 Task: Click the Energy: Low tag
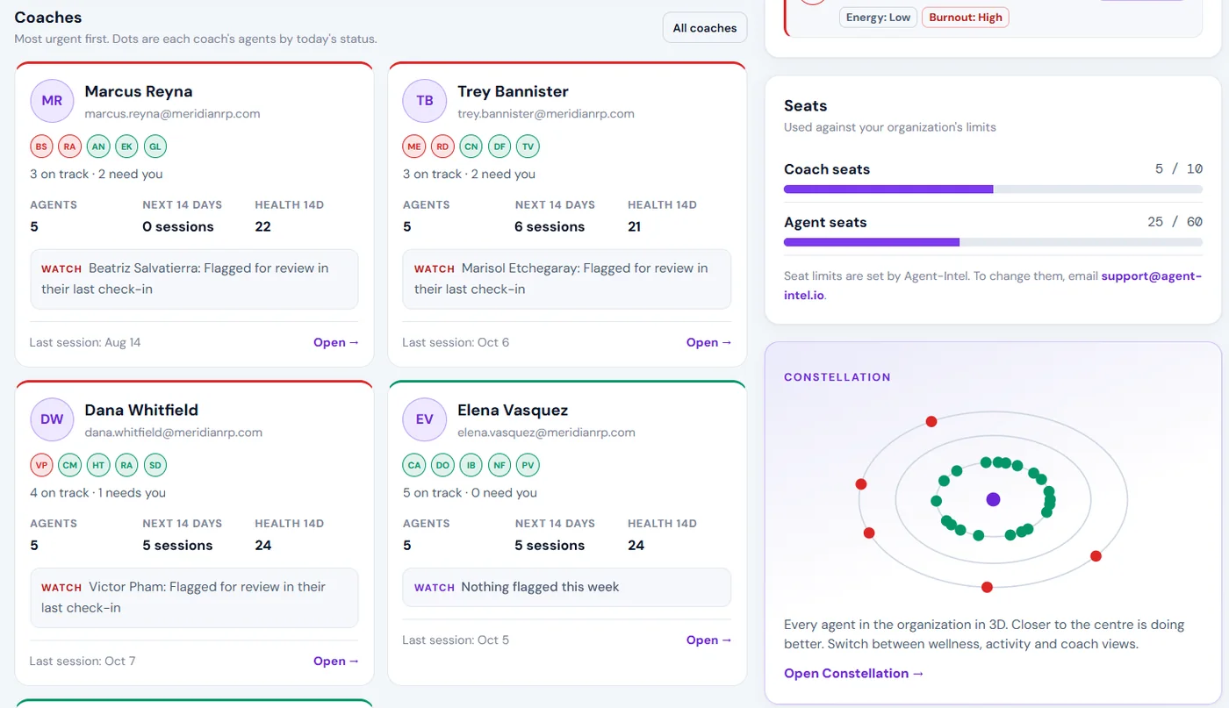click(878, 18)
